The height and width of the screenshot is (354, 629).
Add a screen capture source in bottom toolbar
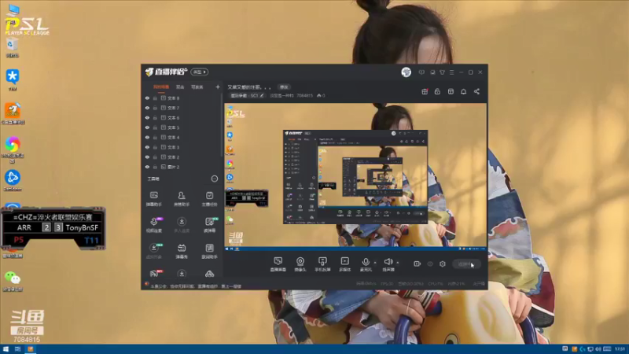click(278, 264)
